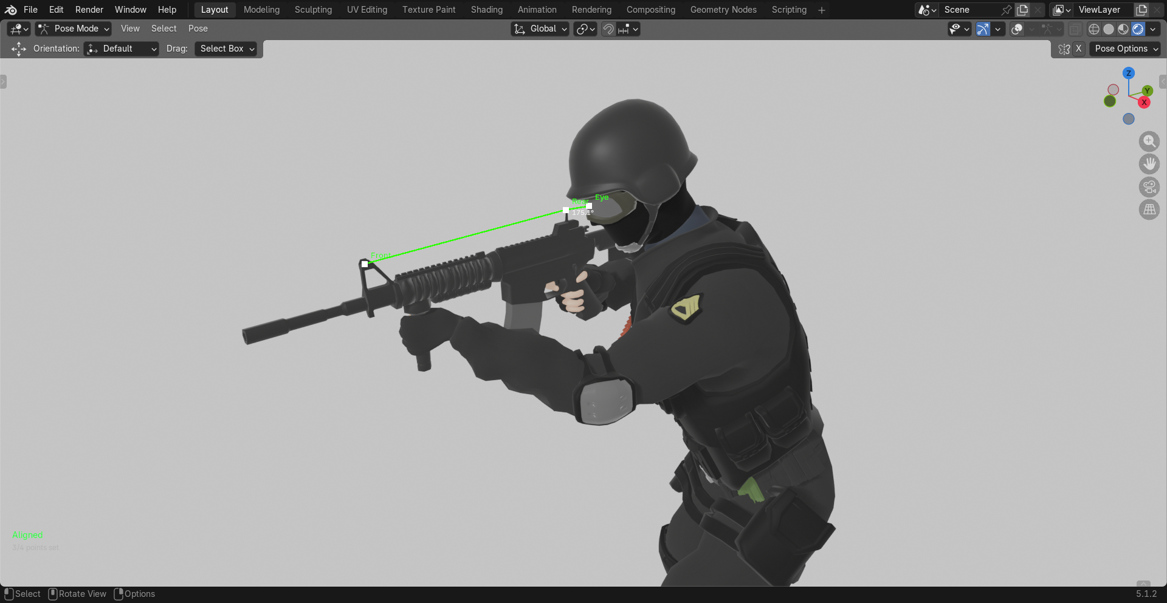Switch to Solid viewport shading
The height and width of the screenshot is (603, 1167).
pos(1109,29)
